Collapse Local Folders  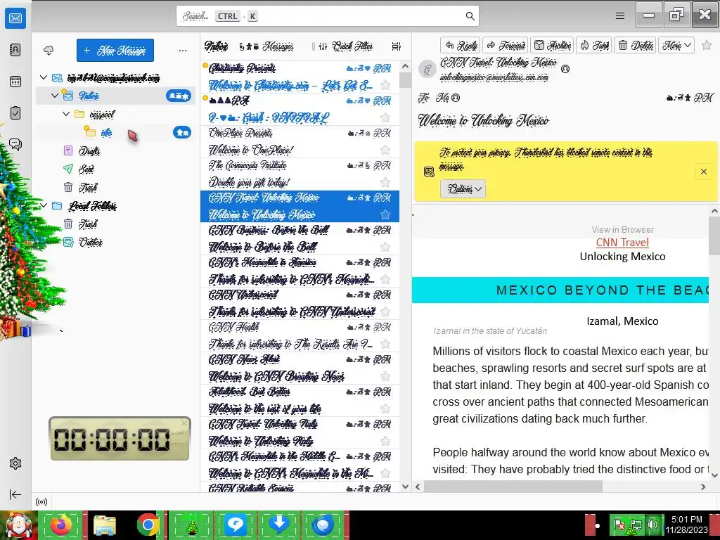coord(44,205)
